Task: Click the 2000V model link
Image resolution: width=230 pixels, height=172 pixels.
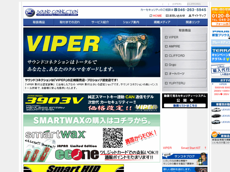Action: click(218, 91)
